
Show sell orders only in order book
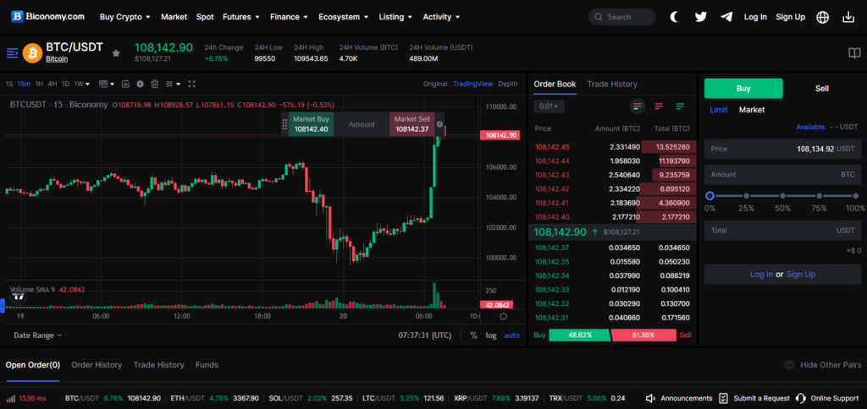pyautogui.click(x=659, y=106)
